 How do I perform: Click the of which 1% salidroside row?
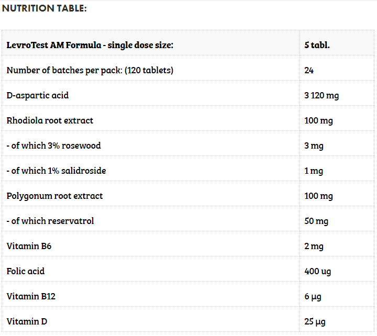[58, 171]
